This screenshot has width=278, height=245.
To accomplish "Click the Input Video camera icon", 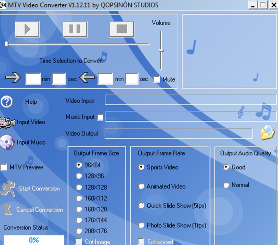I will (7, 122).
